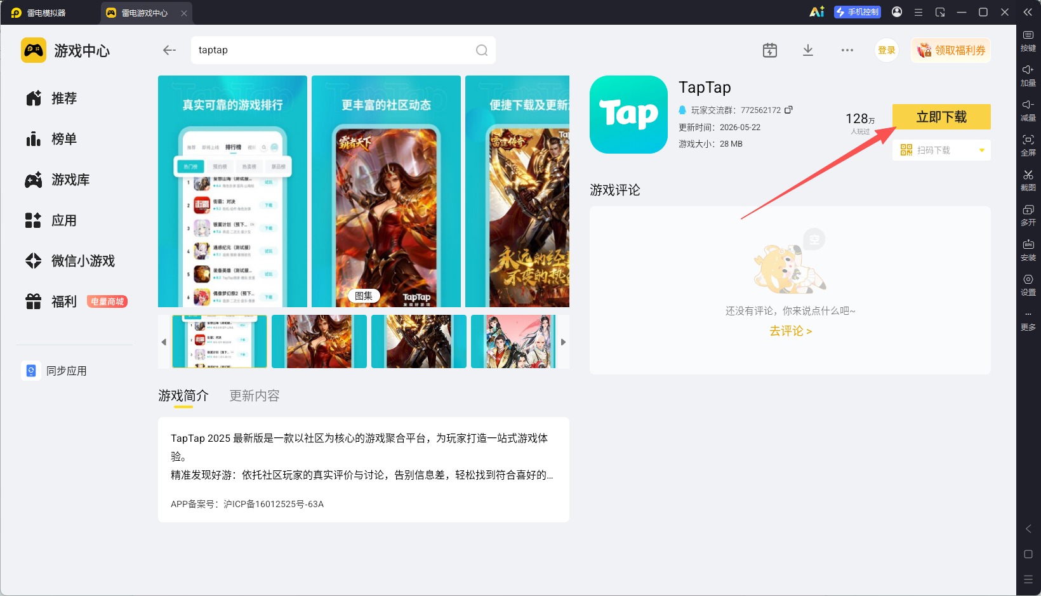Click the 多开 multi-instance icon
The height and width of the screenshot is (596, 1041).
[x=1028, y=215]
